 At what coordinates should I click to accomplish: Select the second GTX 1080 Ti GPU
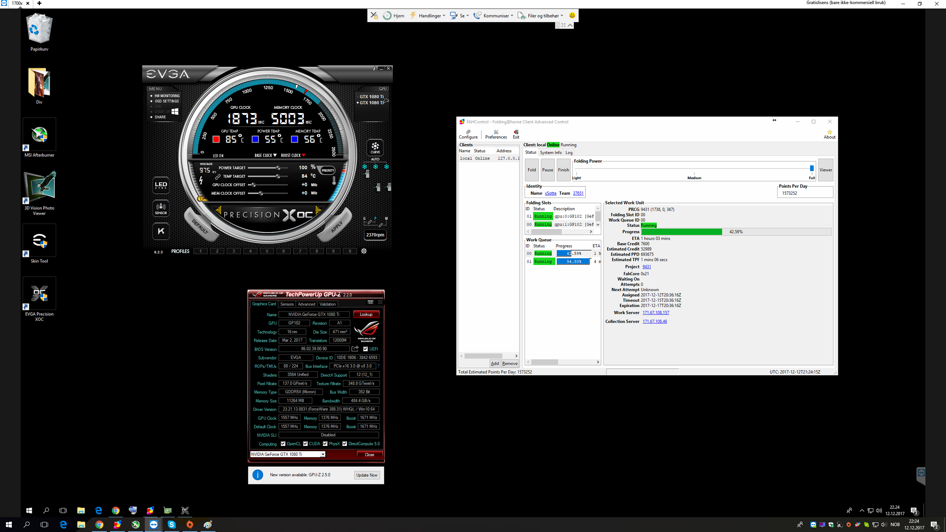(371, 103)
